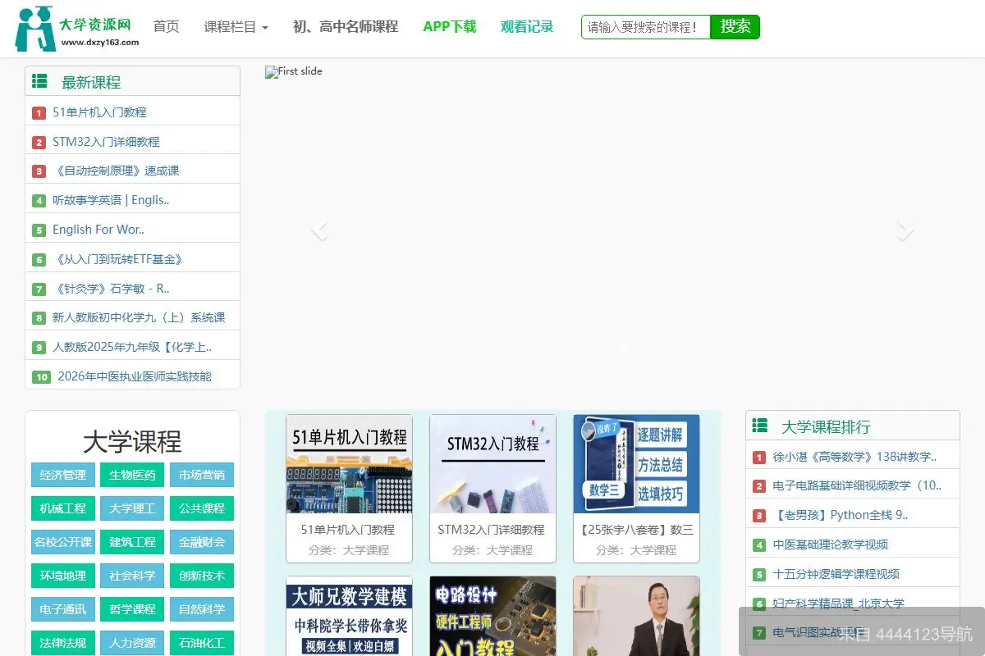Viewport: 985px width, 656px height.
Task: Click the broken First slide image icon
Action: pyautogui.click(x=269, y=71)
